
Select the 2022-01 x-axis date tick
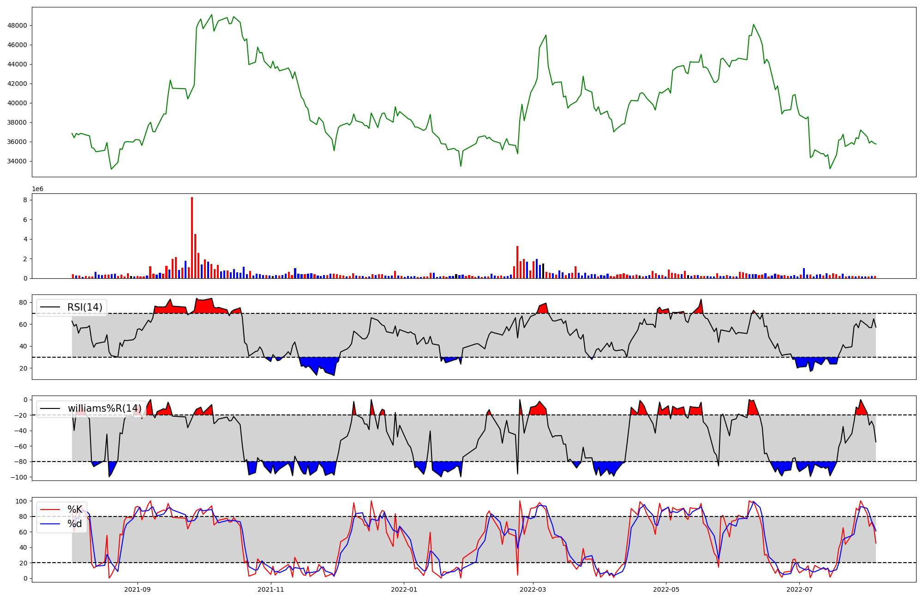coord(404,589)
